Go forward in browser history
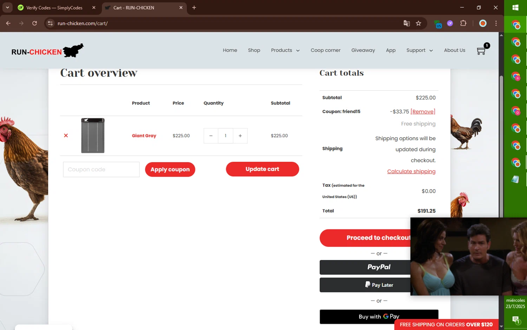Viewport: 527px width, 330px height. 21,23
